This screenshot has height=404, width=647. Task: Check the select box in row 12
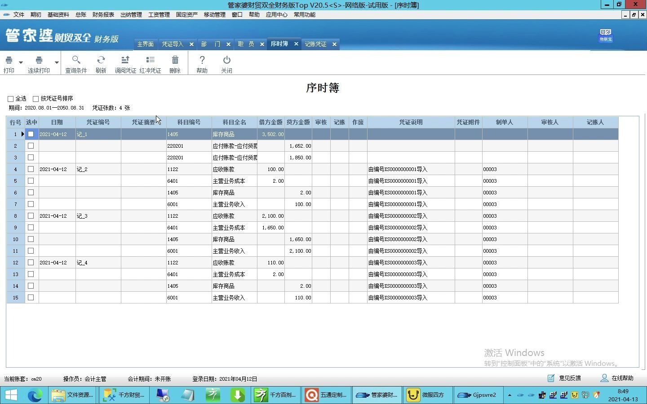31,262
